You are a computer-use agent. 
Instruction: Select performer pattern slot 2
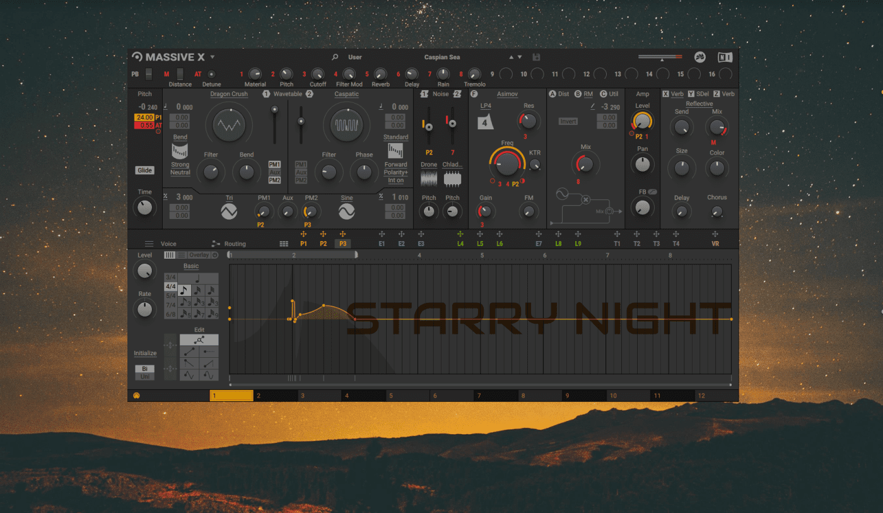[x=275, y=396]
